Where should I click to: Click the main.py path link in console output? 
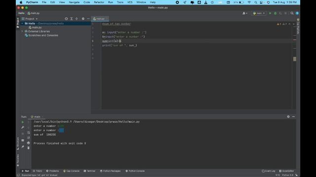click(x=107, y=122)
